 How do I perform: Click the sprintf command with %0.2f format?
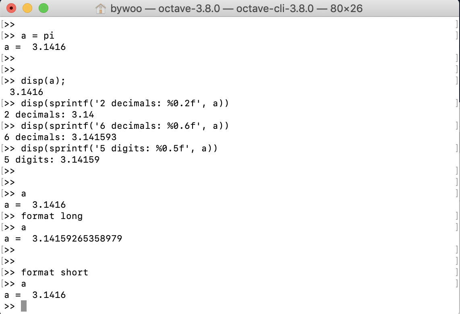point(125,103)
